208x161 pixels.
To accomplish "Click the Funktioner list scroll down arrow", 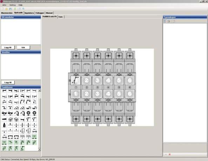I will pyautogui.click(x=39, y=149).
